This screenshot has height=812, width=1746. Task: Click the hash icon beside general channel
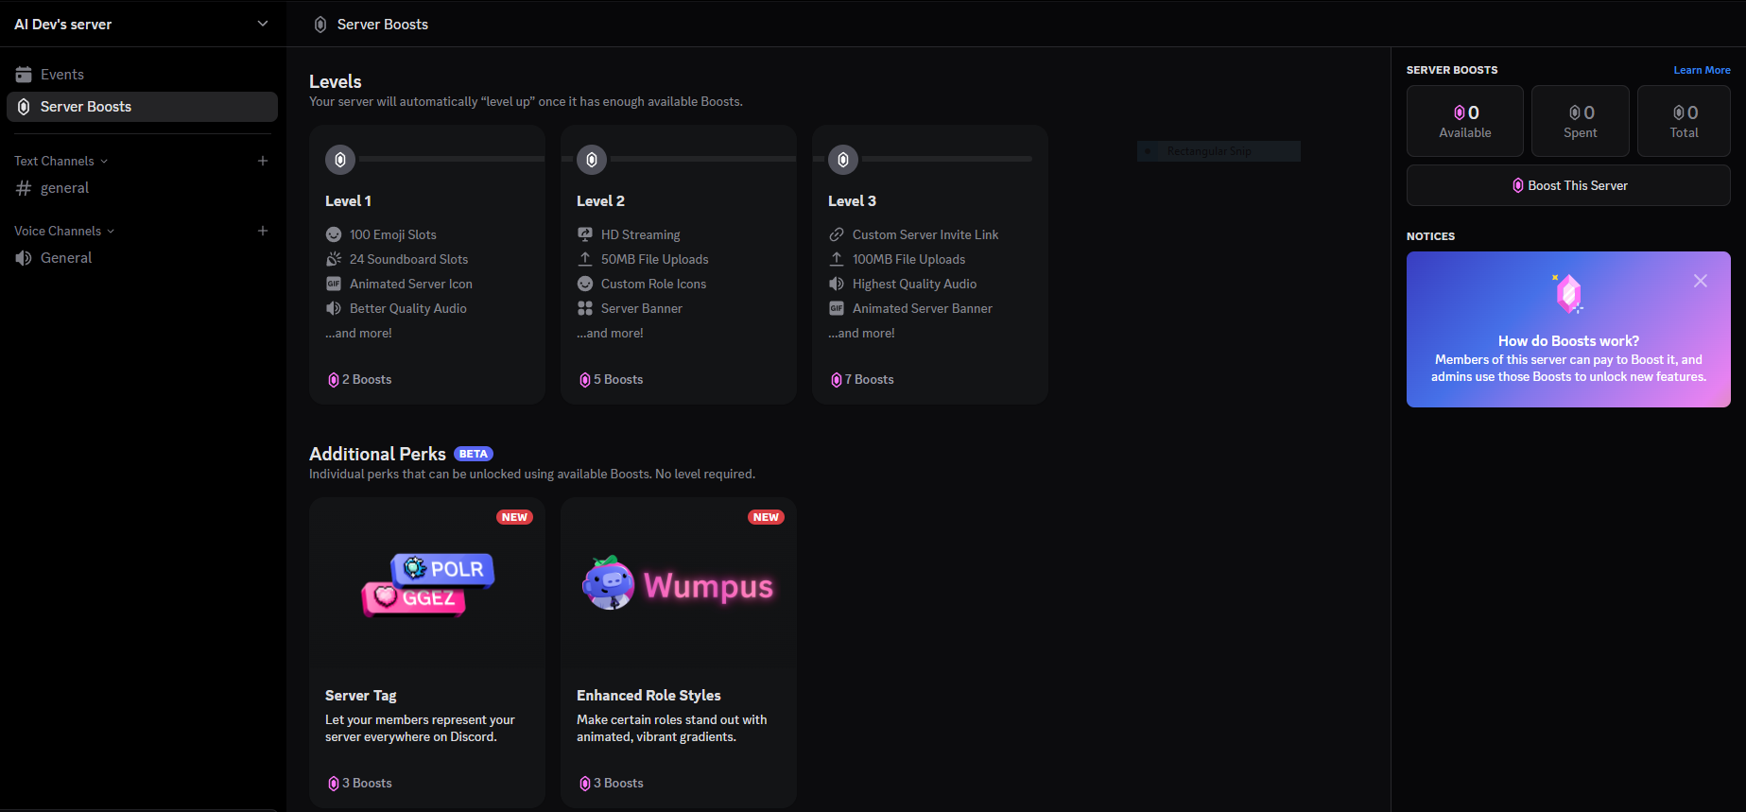pyautogui.click(x=24, y=188)
